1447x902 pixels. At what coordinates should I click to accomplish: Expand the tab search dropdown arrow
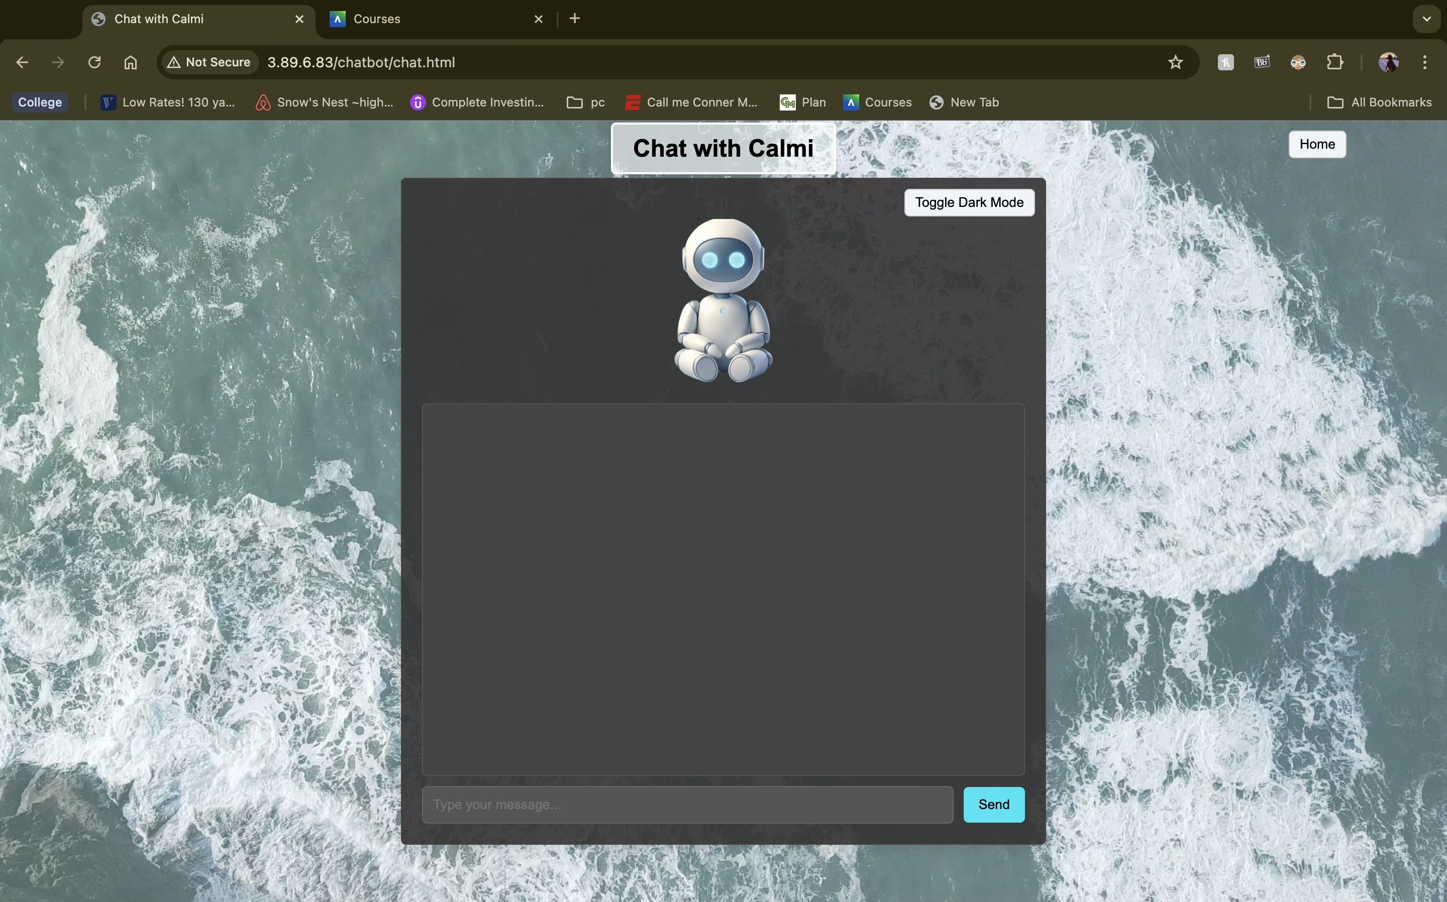tap(1426, 19)
